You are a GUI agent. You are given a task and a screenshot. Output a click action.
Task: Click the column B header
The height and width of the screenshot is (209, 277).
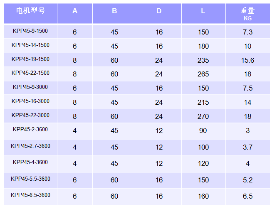point(115,13)
